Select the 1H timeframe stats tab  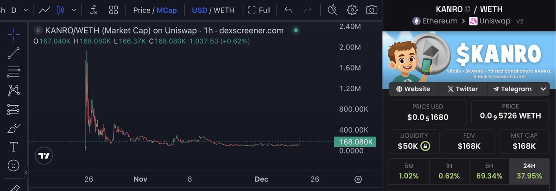(449, 171)
